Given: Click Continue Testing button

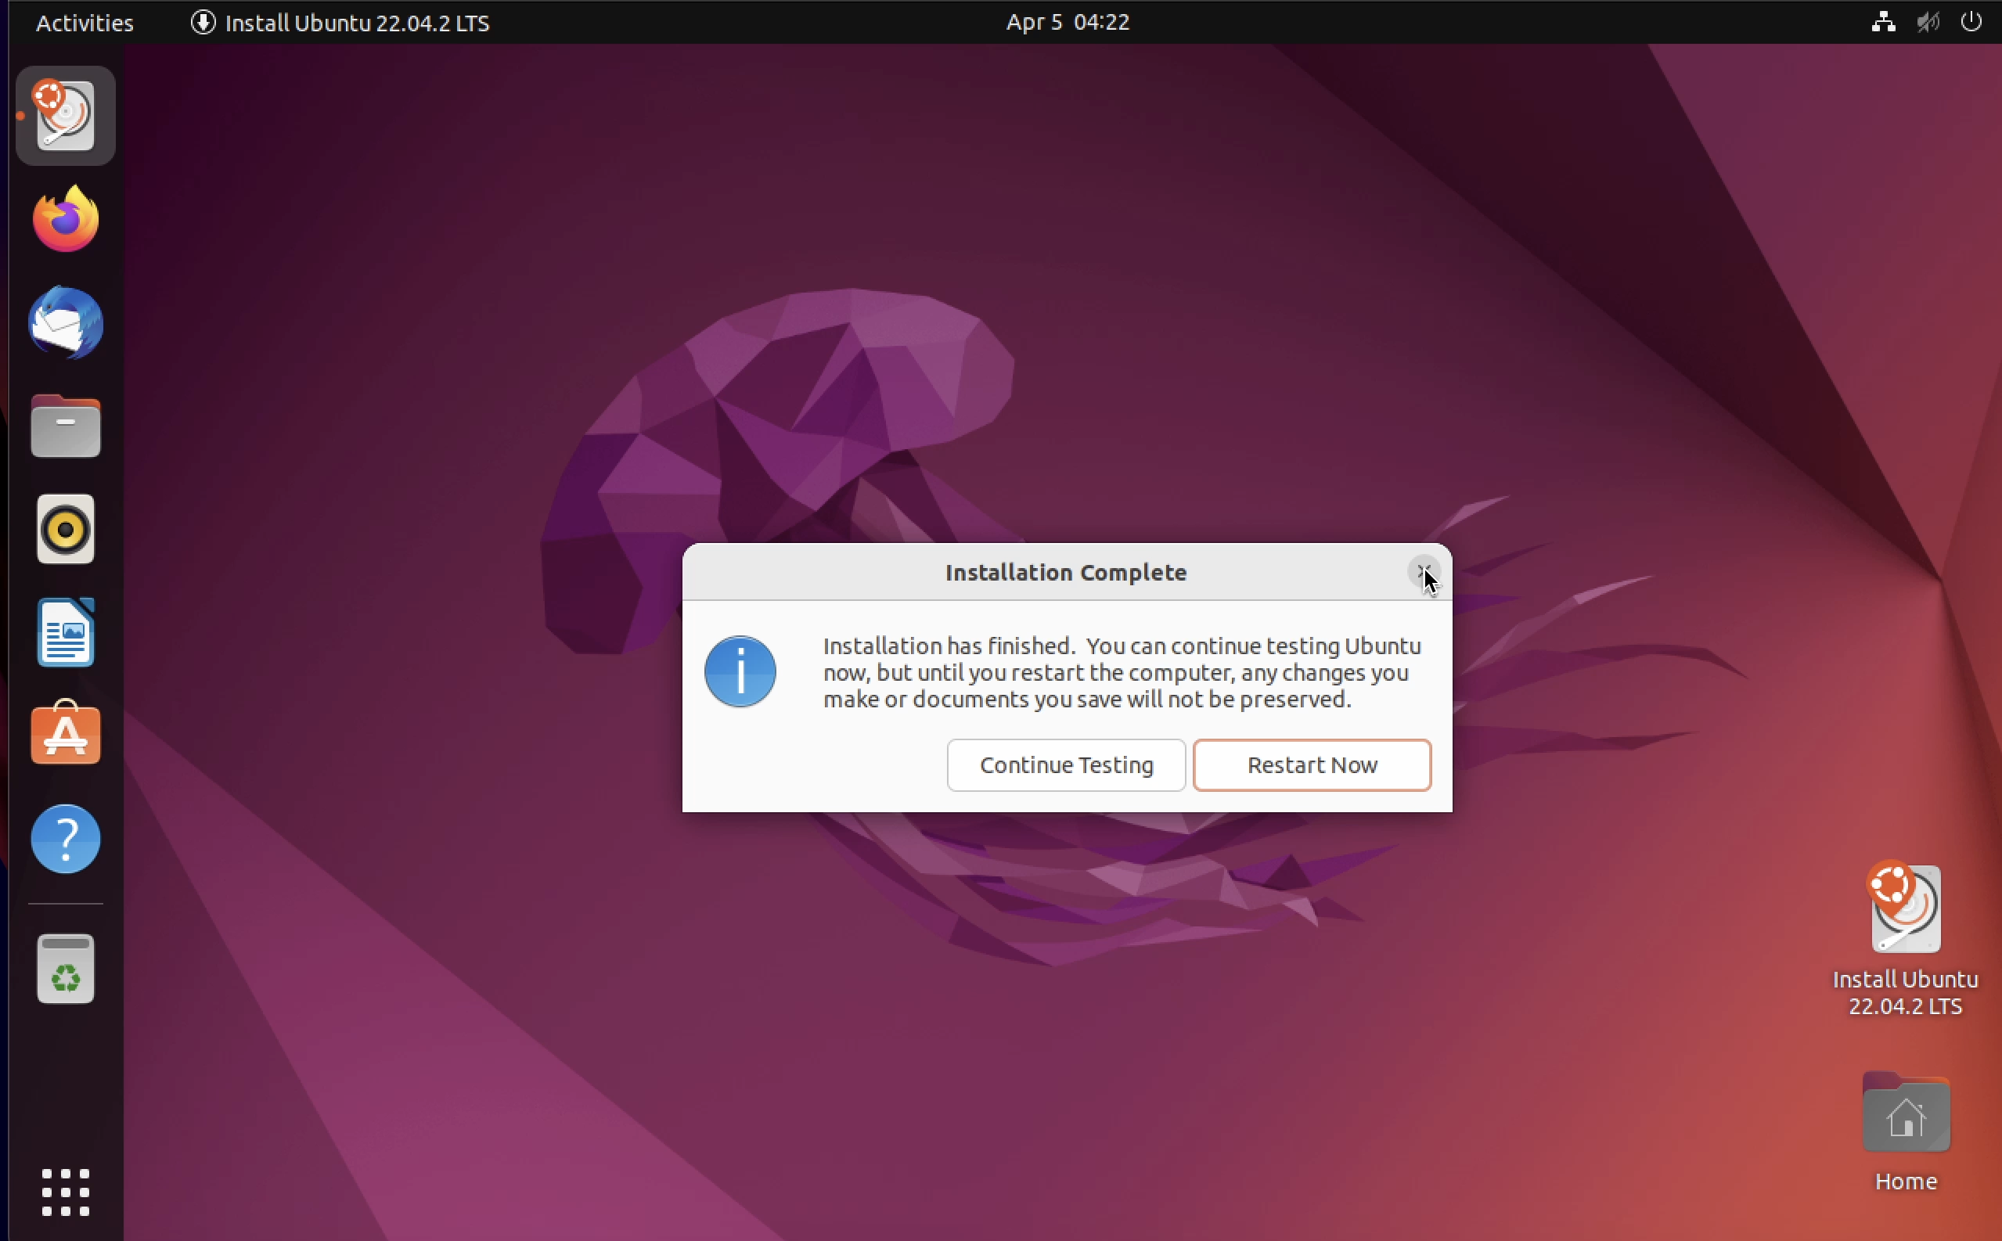Looking at the screenshot, I should [x=1066, y=765].
